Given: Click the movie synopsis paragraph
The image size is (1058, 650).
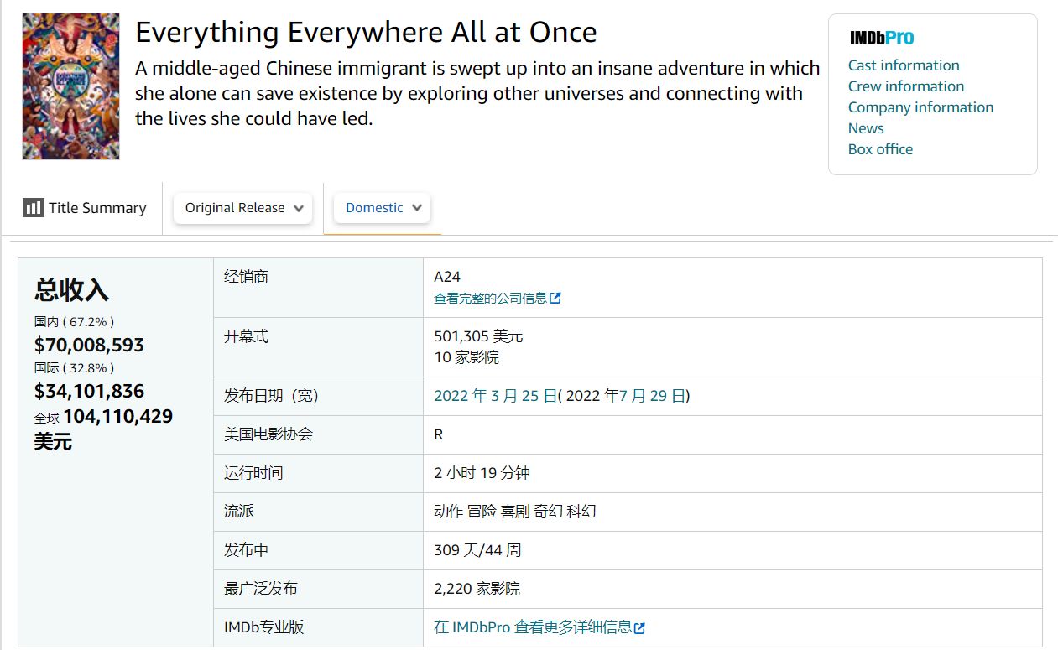Looking at the screenshot, I should coord(477,93).
